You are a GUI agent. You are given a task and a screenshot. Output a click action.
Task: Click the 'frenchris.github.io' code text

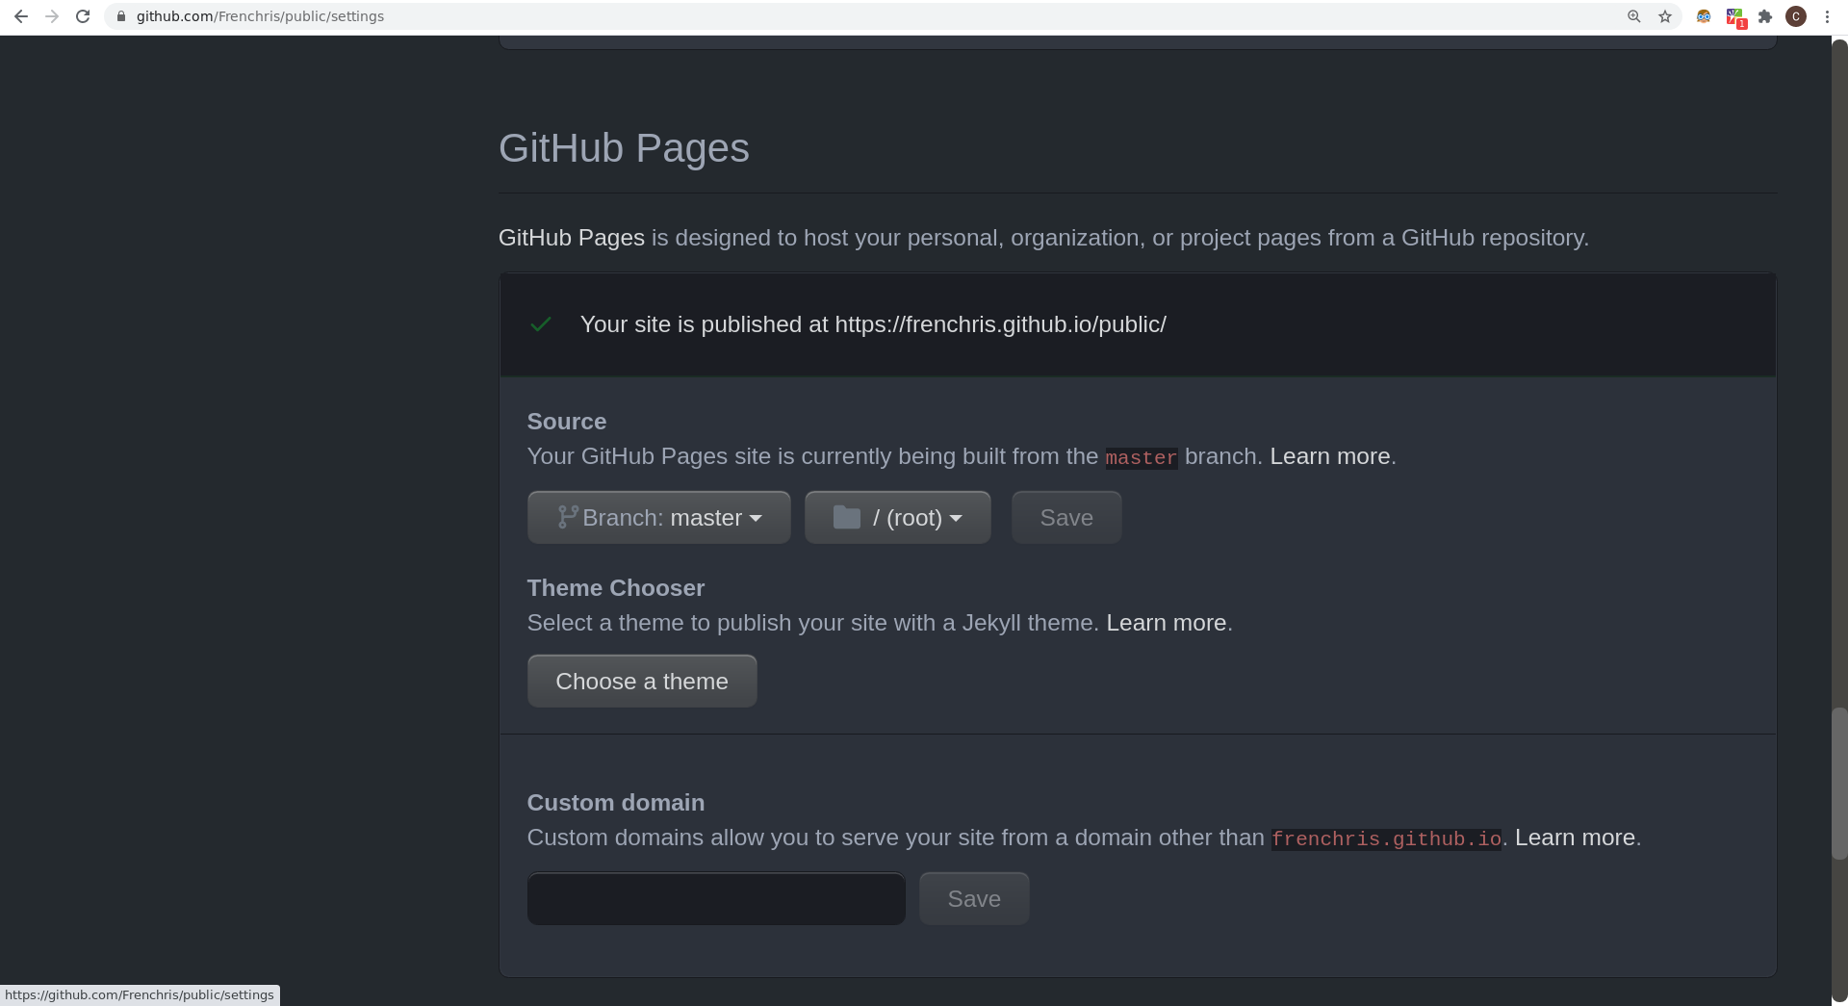[1386, 839]
